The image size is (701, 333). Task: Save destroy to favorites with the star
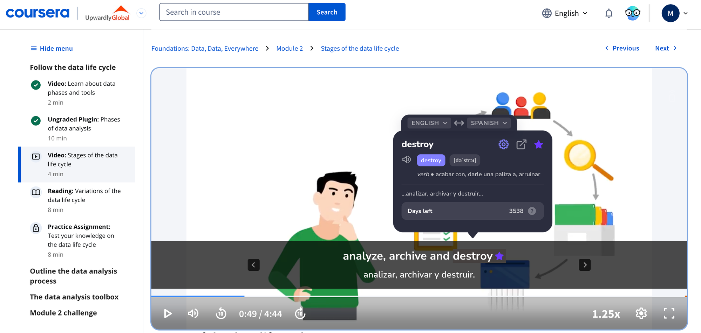click(x=539, y=144)
